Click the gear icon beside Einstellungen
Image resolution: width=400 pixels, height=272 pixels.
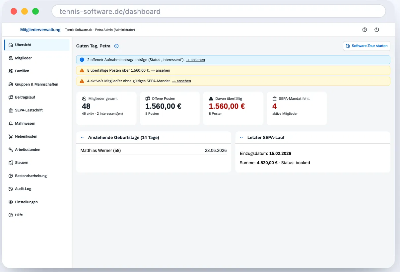pyautogui.click(x=11, y=202)
